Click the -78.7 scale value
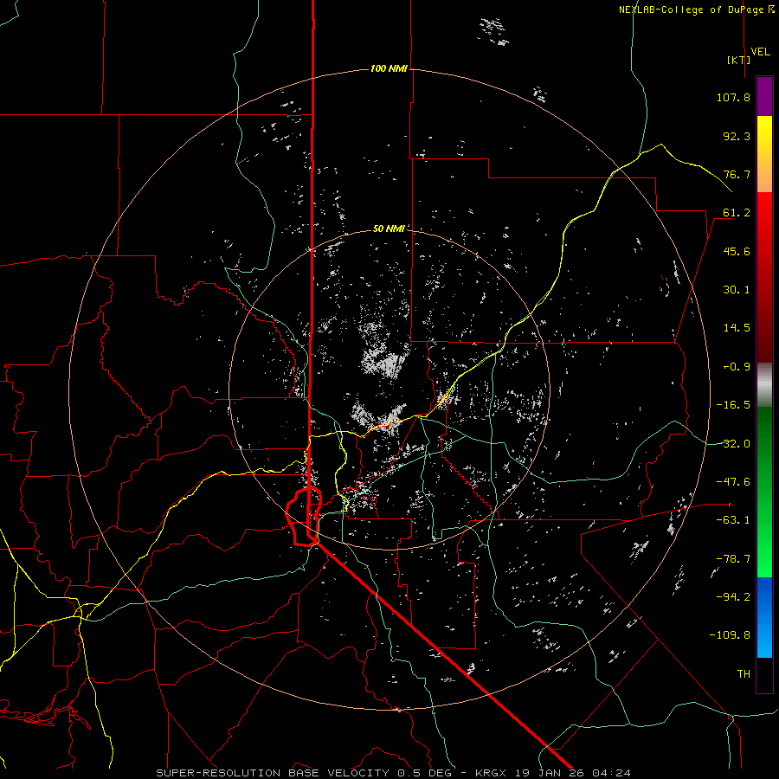The height and width of the screenshot is (779, 779). click(733, 559)
